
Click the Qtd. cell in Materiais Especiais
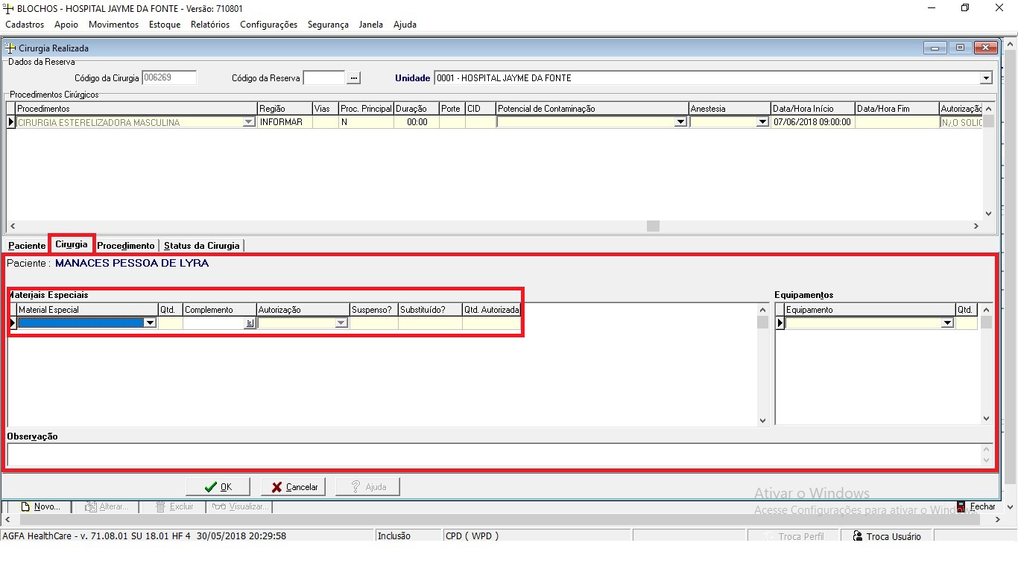click(x=170, y=323)
